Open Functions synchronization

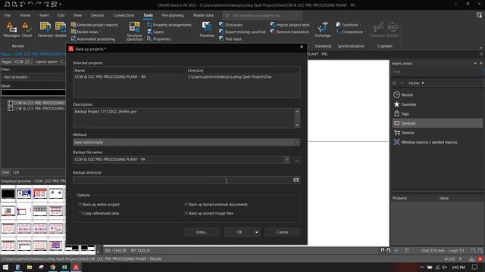click(348, 25)
